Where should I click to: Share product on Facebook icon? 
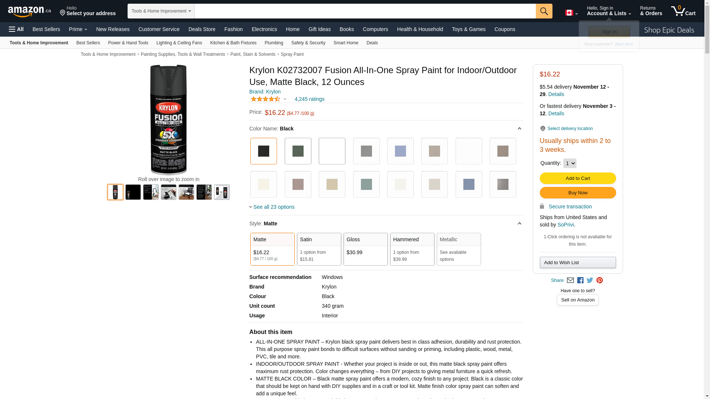[x=580, y=280]
